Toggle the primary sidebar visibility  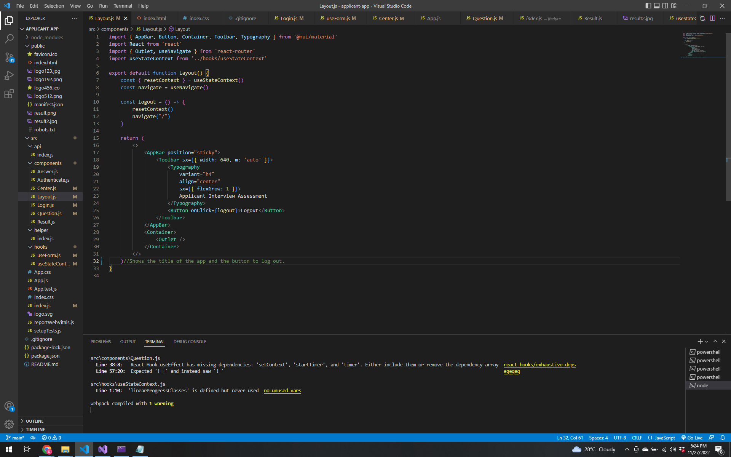point(648,6)
